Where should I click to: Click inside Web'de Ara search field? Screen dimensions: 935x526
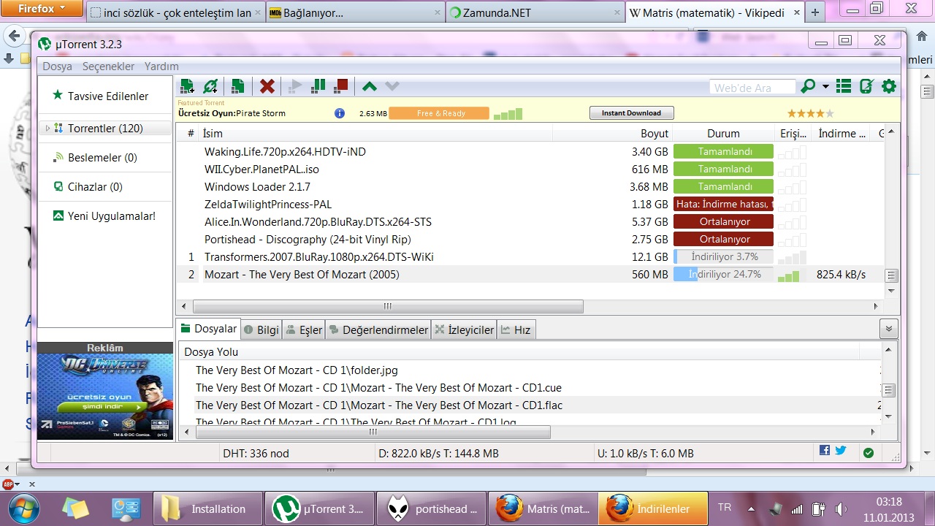(x=752, y=88)
